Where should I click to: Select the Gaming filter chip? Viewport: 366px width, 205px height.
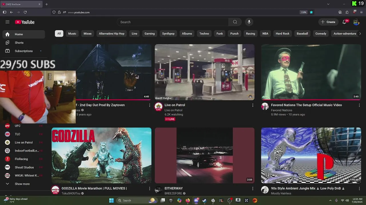[150, 34]
